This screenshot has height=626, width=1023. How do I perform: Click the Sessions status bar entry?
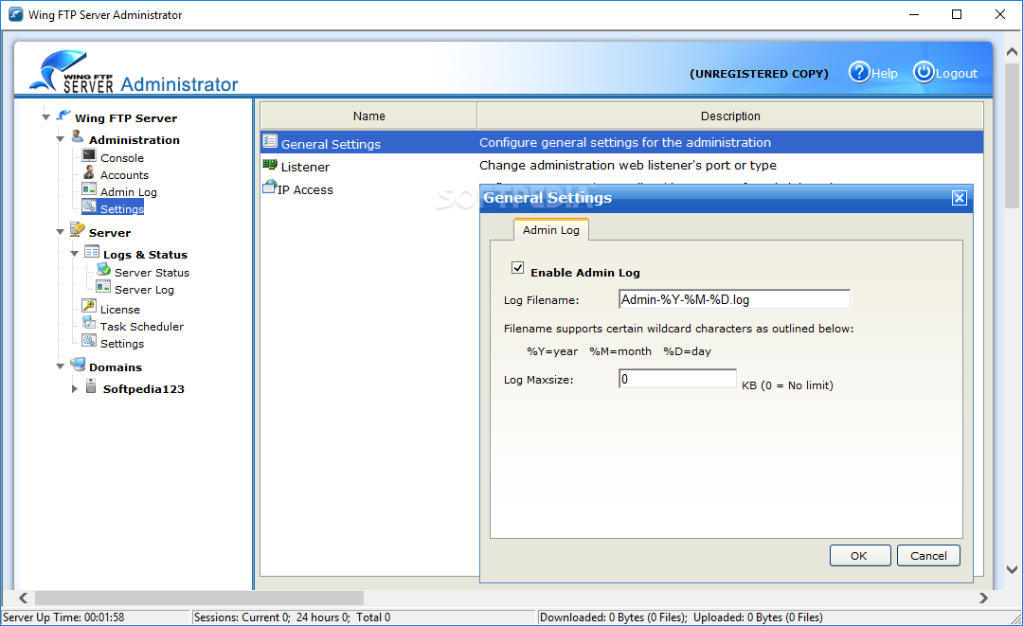click(293, 617)
